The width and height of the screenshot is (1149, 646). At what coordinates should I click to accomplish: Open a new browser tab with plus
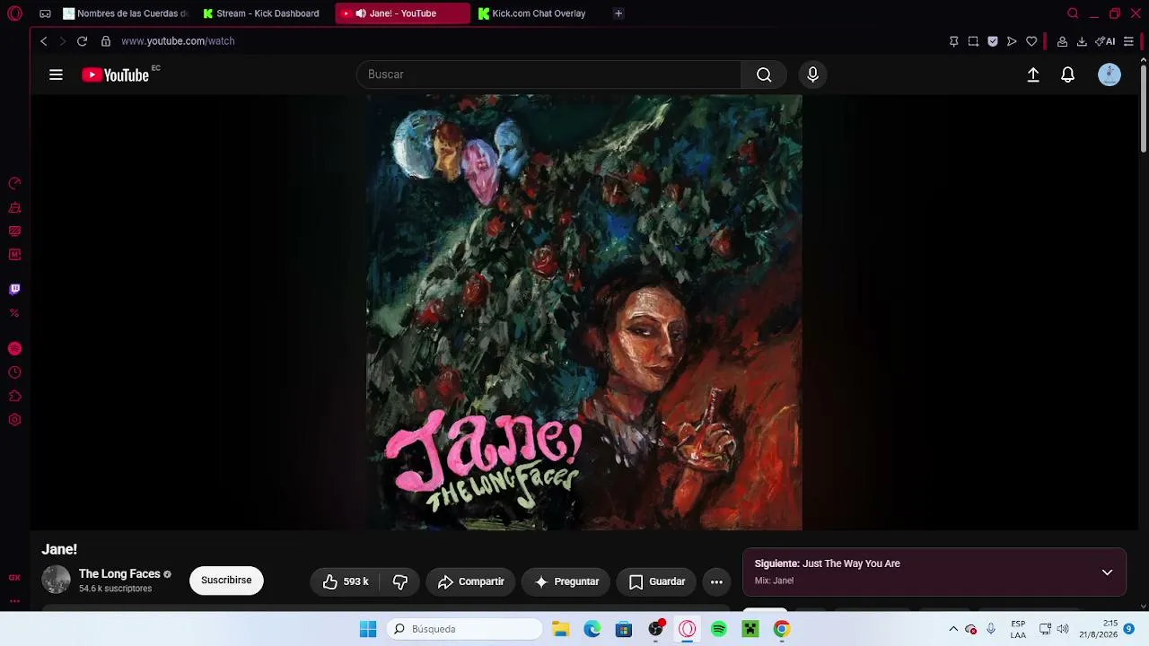(x=618, y=13)
